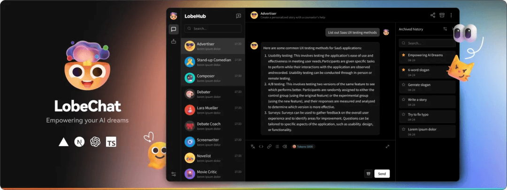This screenshot has height=190, width=507.
Task: Click the user avatar beside sent message
Action: click(386, 32)
